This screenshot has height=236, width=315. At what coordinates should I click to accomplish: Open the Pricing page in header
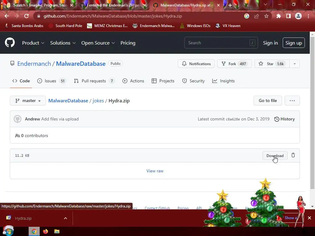pyautogui.click(x=128, y=43)
